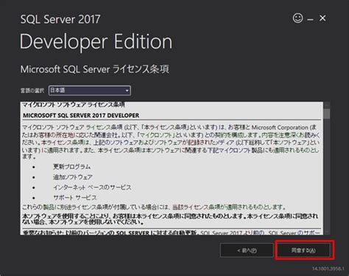Viewport: 349px width, 276px height.
Task: Click the title Microsoft SQL Server ライセンス条項
Action: (95, 69)
